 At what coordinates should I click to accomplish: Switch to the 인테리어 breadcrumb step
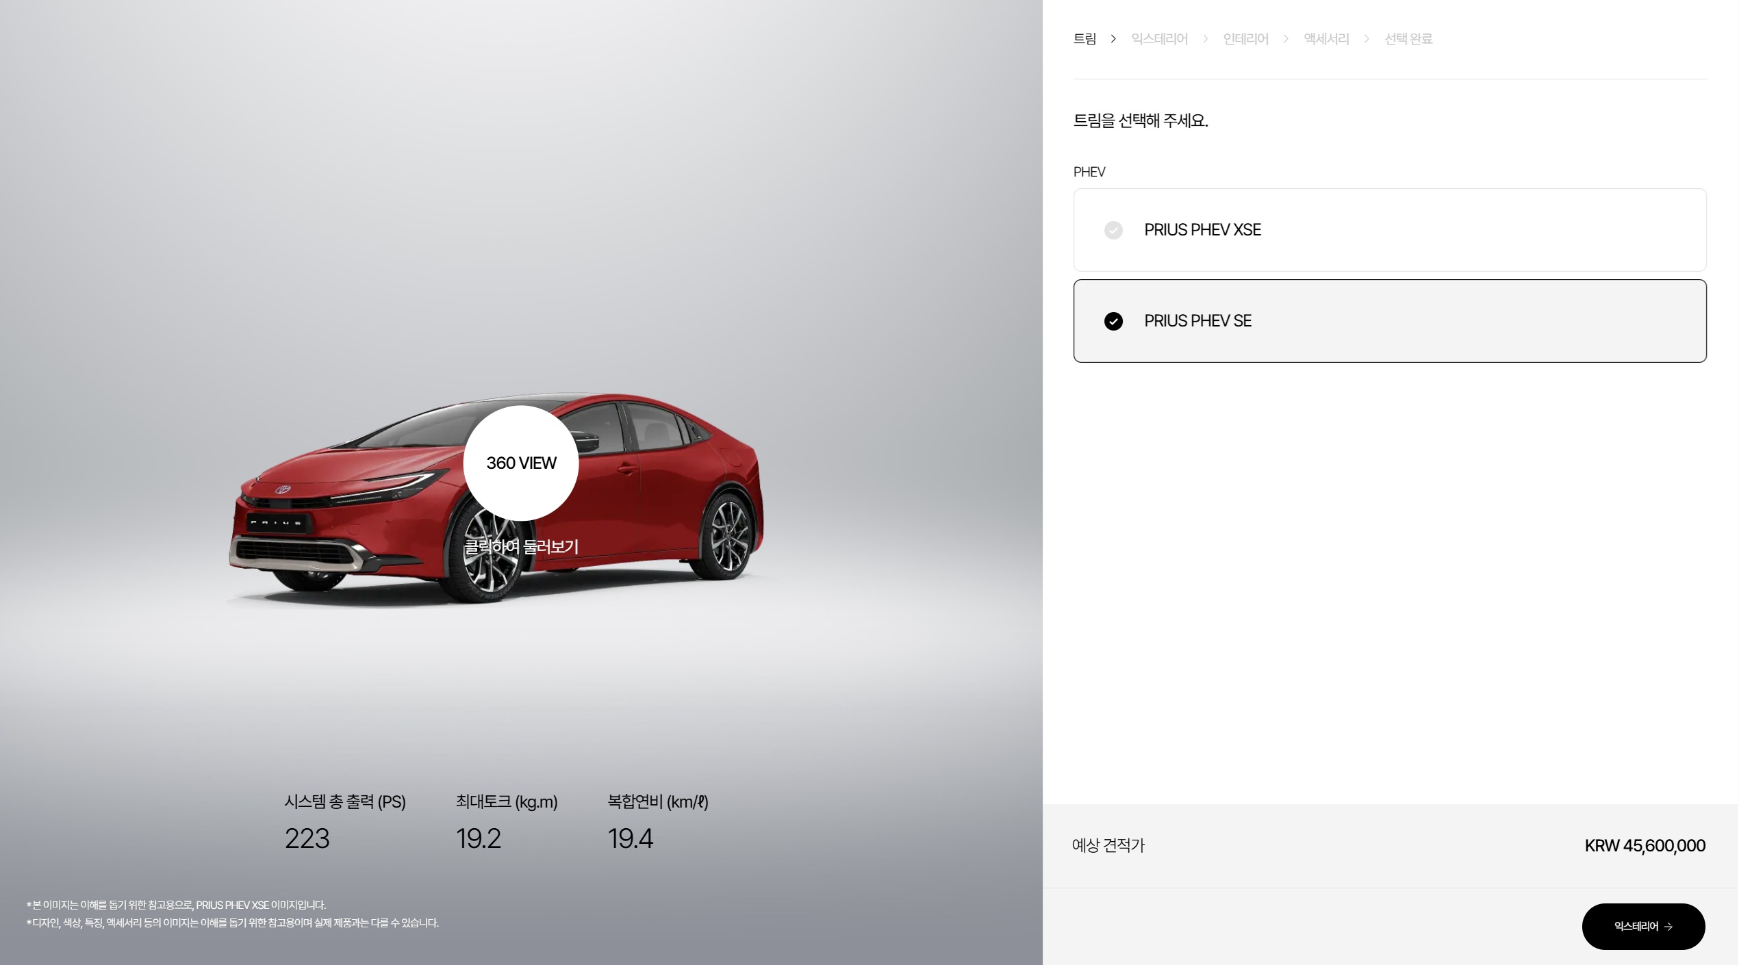coord(1245,39)
